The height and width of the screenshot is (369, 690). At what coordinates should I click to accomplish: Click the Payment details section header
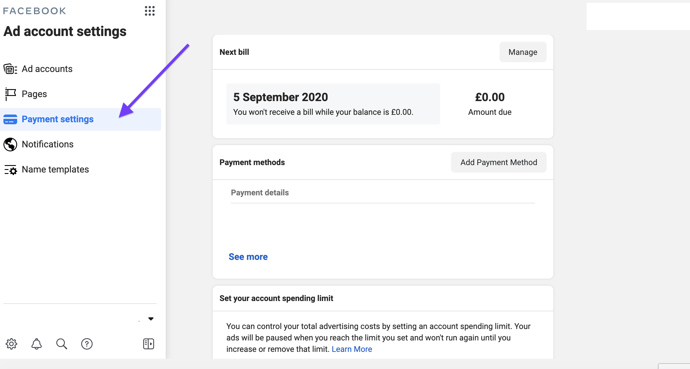click(259, 192)
